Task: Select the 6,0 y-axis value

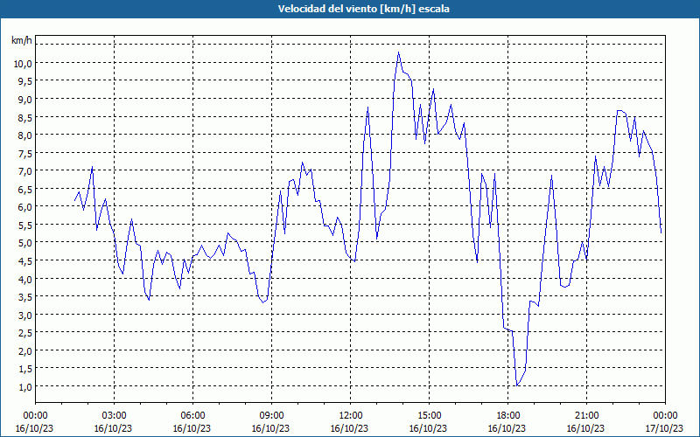Action: (24, 207)
